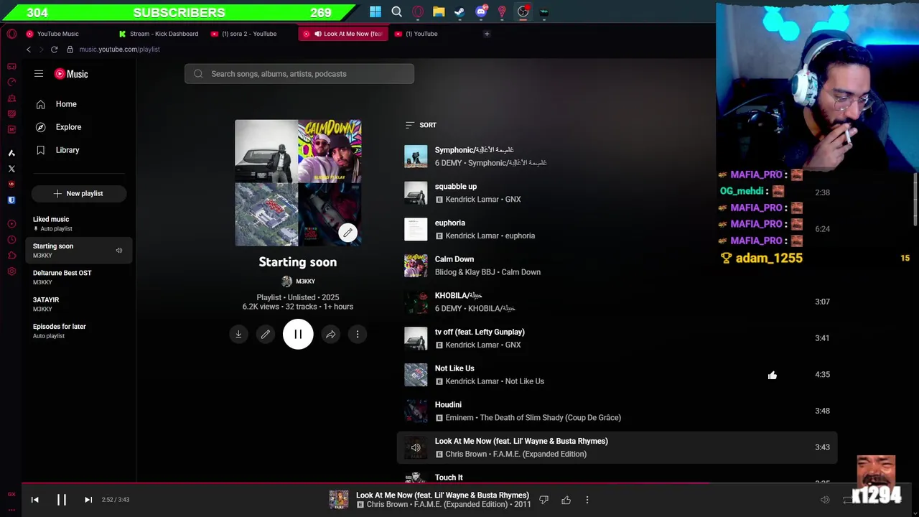Screen dimensions: 919x517
Task: Select the euphoria track row
Action: [x=617, y=229]
